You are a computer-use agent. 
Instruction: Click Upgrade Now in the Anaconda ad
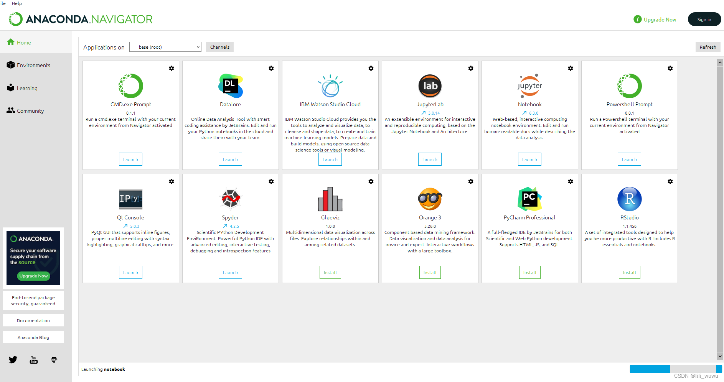(34, 276)
